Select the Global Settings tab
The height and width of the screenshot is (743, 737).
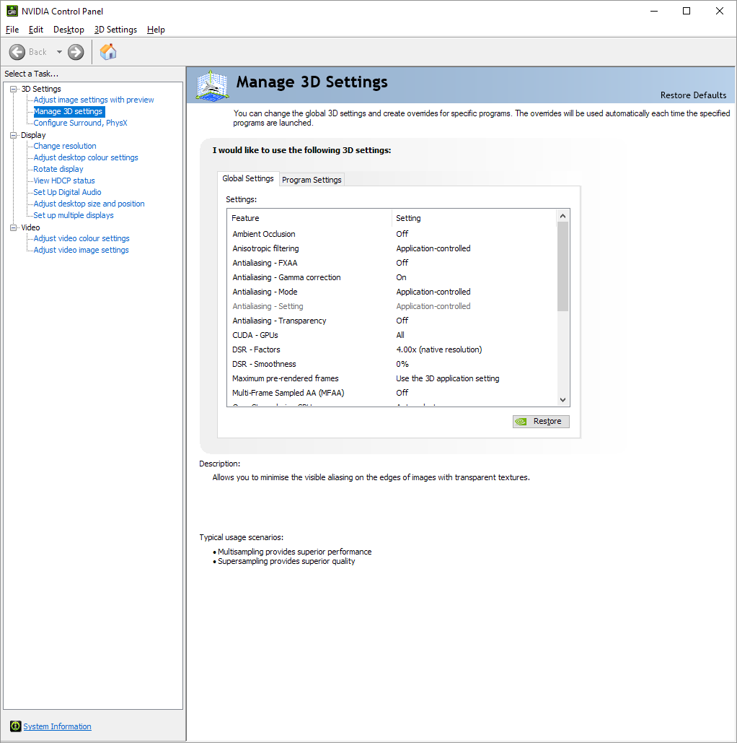click(248, 178)
